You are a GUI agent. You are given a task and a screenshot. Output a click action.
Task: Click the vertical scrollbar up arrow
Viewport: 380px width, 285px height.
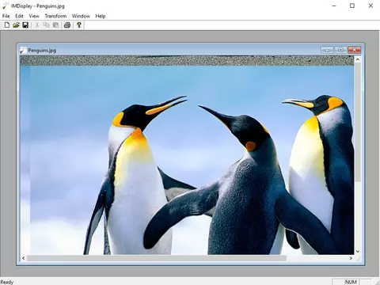358,59
